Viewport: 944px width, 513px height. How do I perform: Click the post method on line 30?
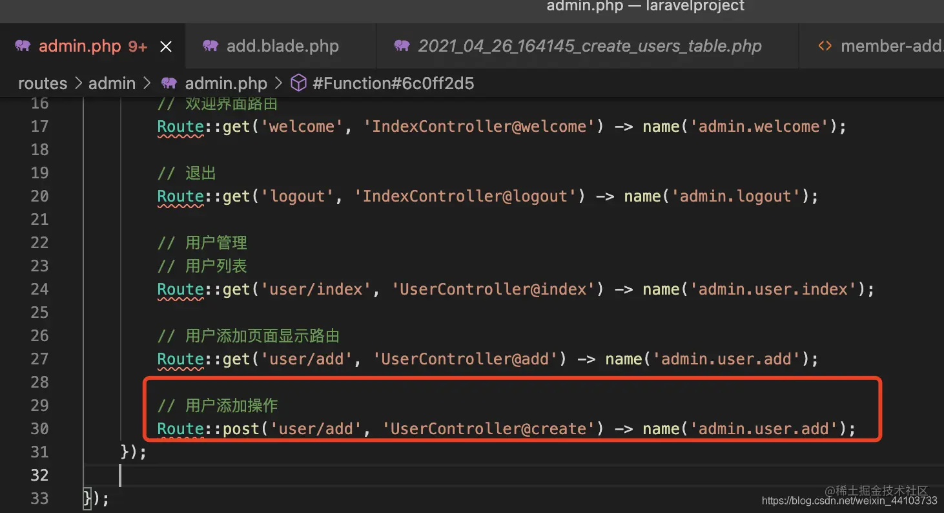[x=241, y=428]
